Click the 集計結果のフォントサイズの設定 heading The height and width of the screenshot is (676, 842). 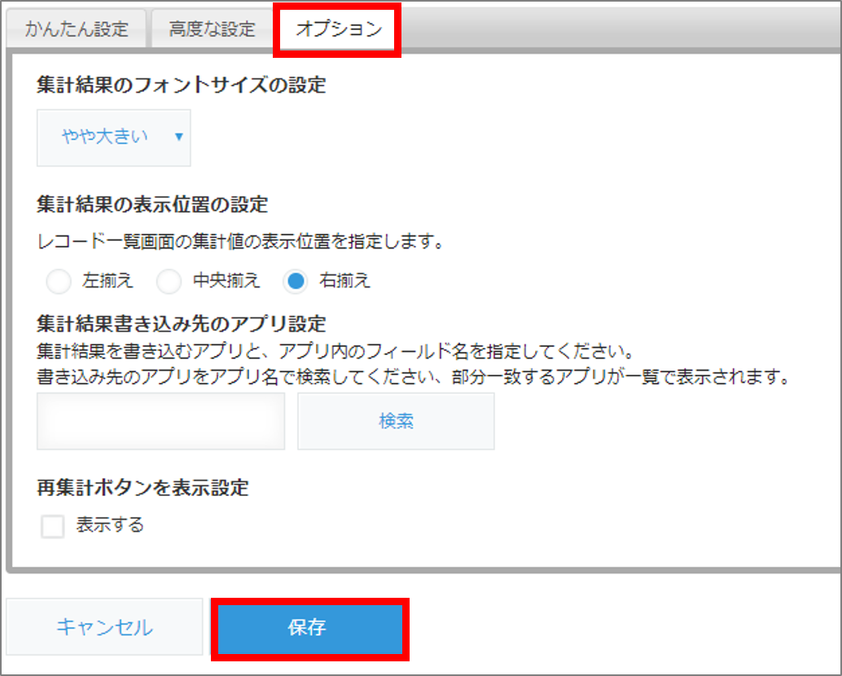click(x=181, y=86)
